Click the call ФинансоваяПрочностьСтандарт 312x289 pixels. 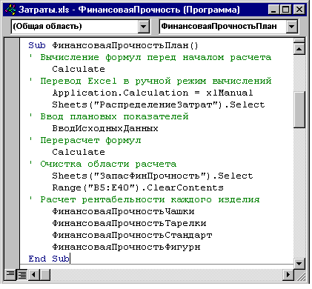[132, 235]
